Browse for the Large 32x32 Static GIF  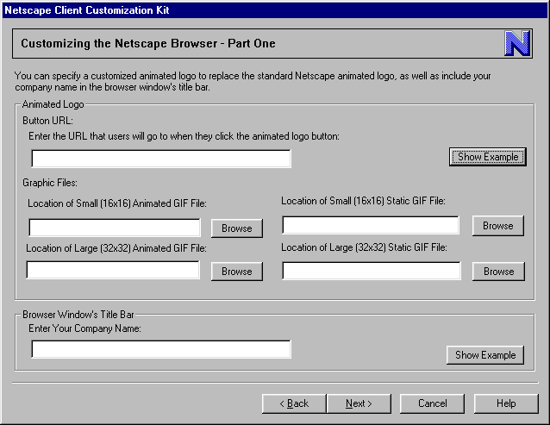click(x=498, y=271)
